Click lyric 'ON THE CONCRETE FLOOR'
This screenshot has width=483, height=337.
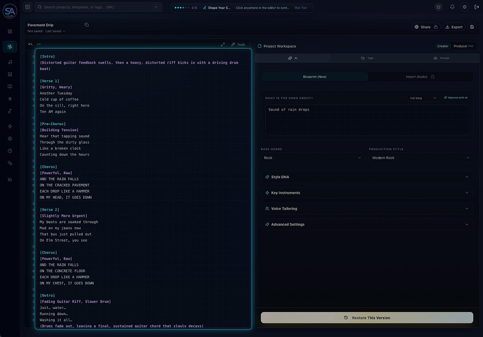point(63,271)
